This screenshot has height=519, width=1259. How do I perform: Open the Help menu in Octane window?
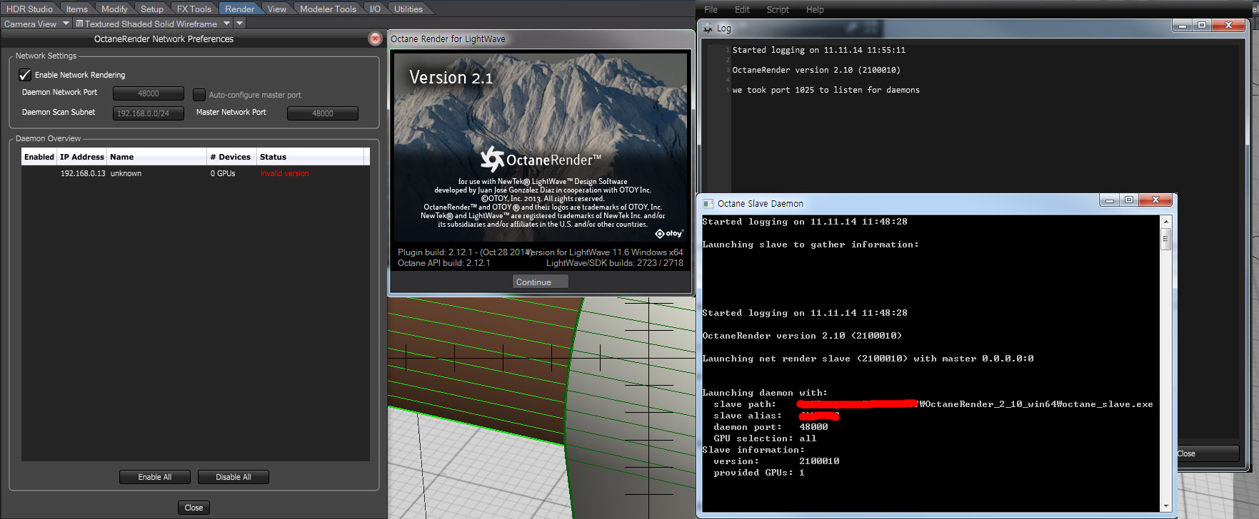pyautogui.click(x=815, y=9)
